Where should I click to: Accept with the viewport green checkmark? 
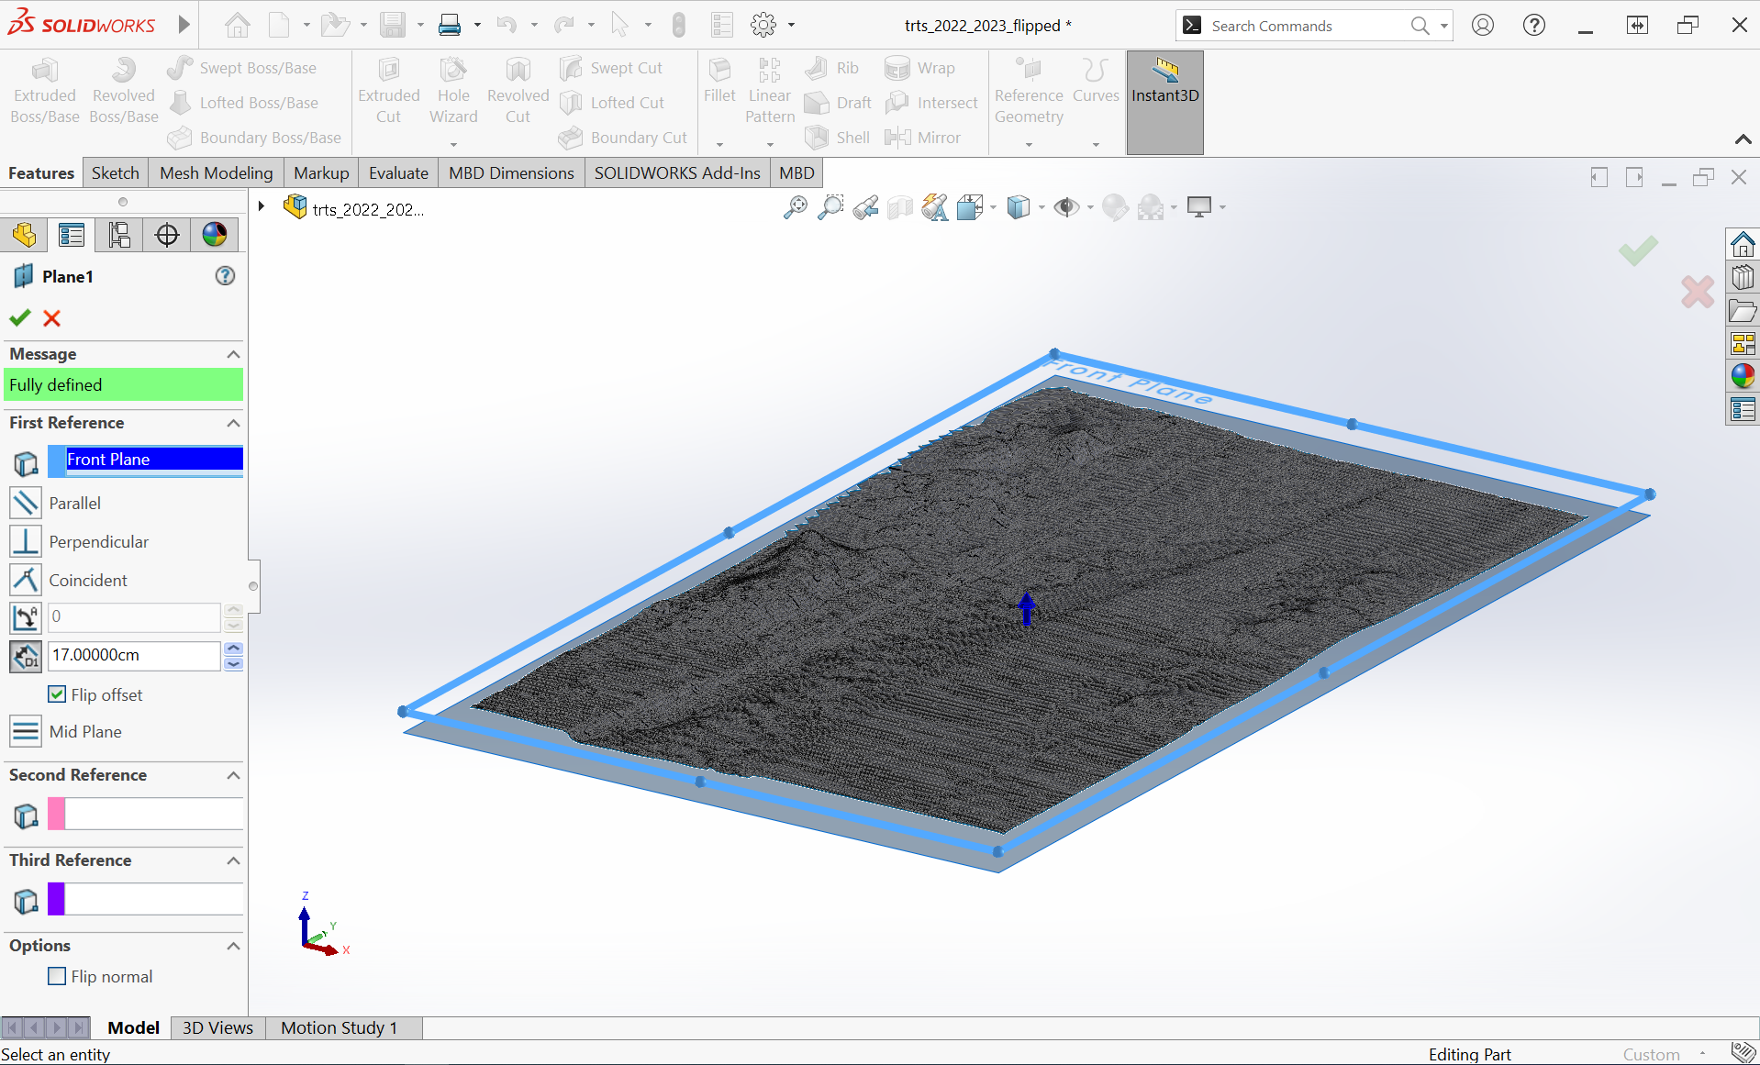coord(1638,250)
